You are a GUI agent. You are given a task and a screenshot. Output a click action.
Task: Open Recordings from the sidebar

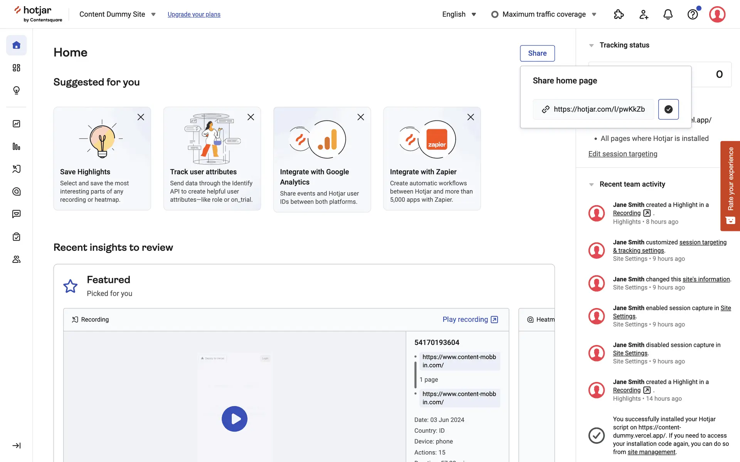click(16, 169)
